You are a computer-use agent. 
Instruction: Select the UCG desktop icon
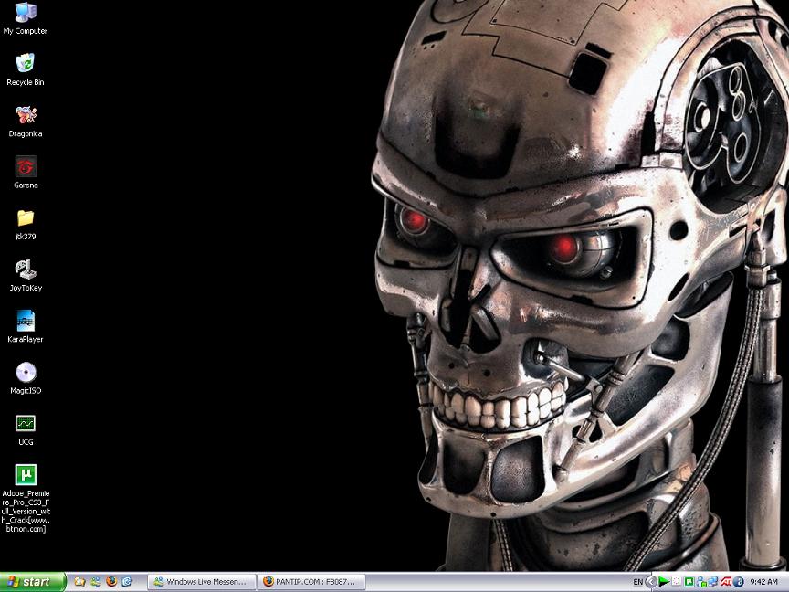point(26,430)
